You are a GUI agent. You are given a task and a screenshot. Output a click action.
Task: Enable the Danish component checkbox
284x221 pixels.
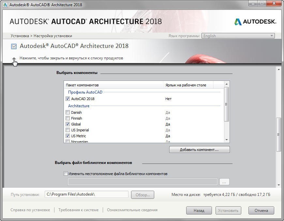click(x=67, y=112)
